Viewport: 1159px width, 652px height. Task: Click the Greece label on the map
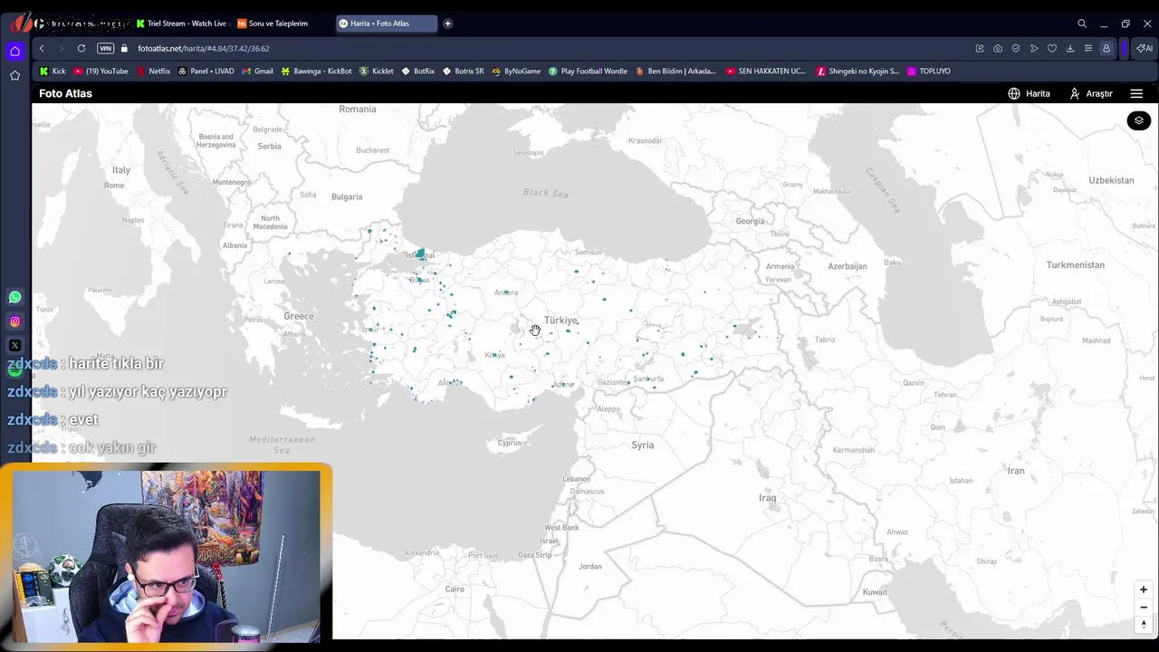coord(299,316)
